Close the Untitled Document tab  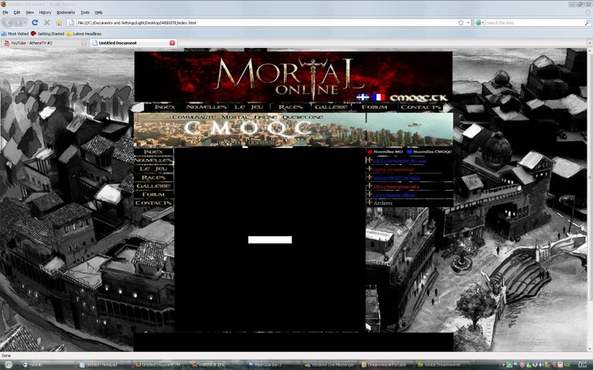click(172, 43)
